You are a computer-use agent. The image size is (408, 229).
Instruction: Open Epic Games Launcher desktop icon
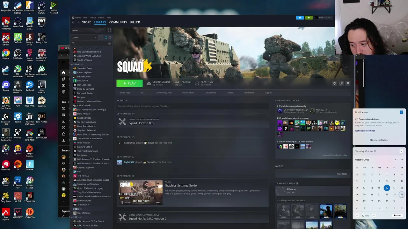(30, 71)
